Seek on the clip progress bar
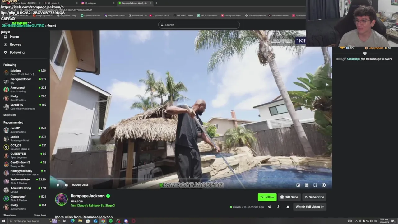 click(191, 180)
